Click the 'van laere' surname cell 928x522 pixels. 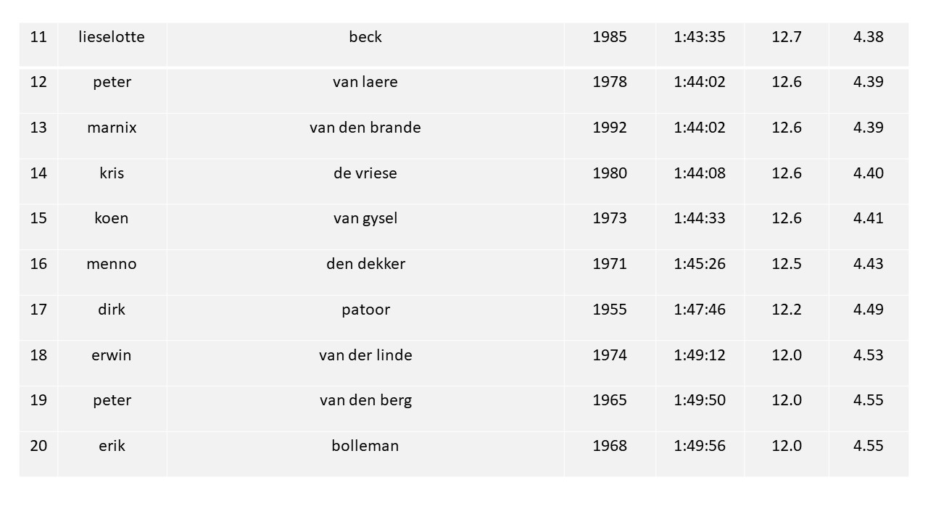(365, 91)
